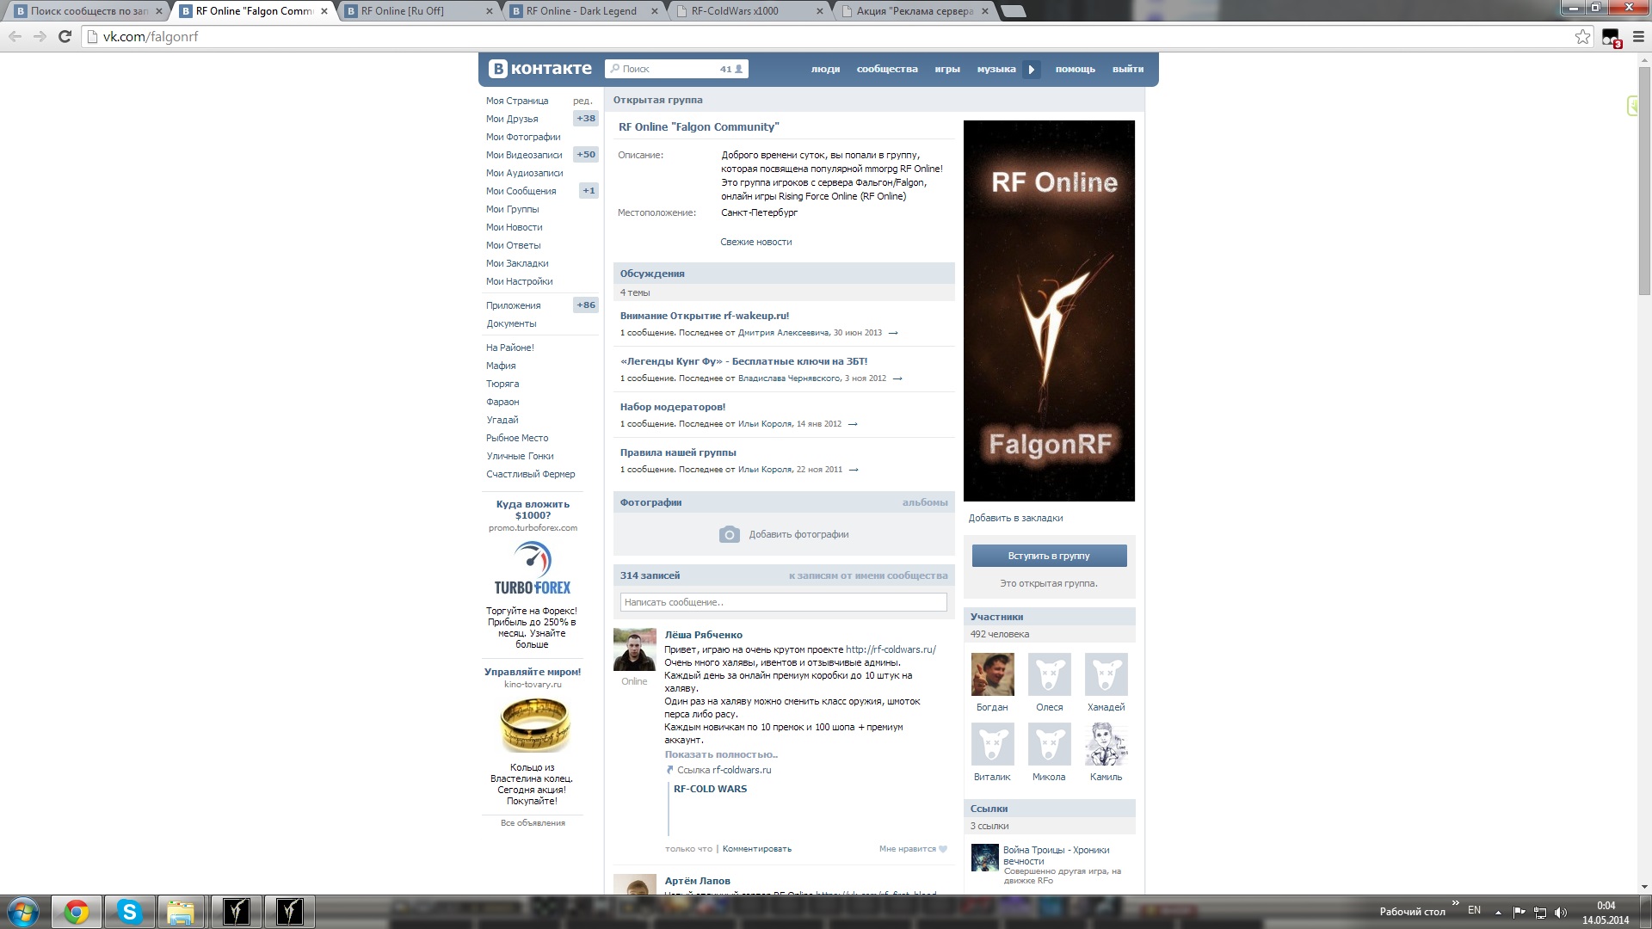Switch to Акция "Реклама сервера" tab

click(x=913, y=11)
